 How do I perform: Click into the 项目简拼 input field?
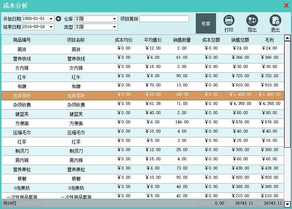(164, 19)
